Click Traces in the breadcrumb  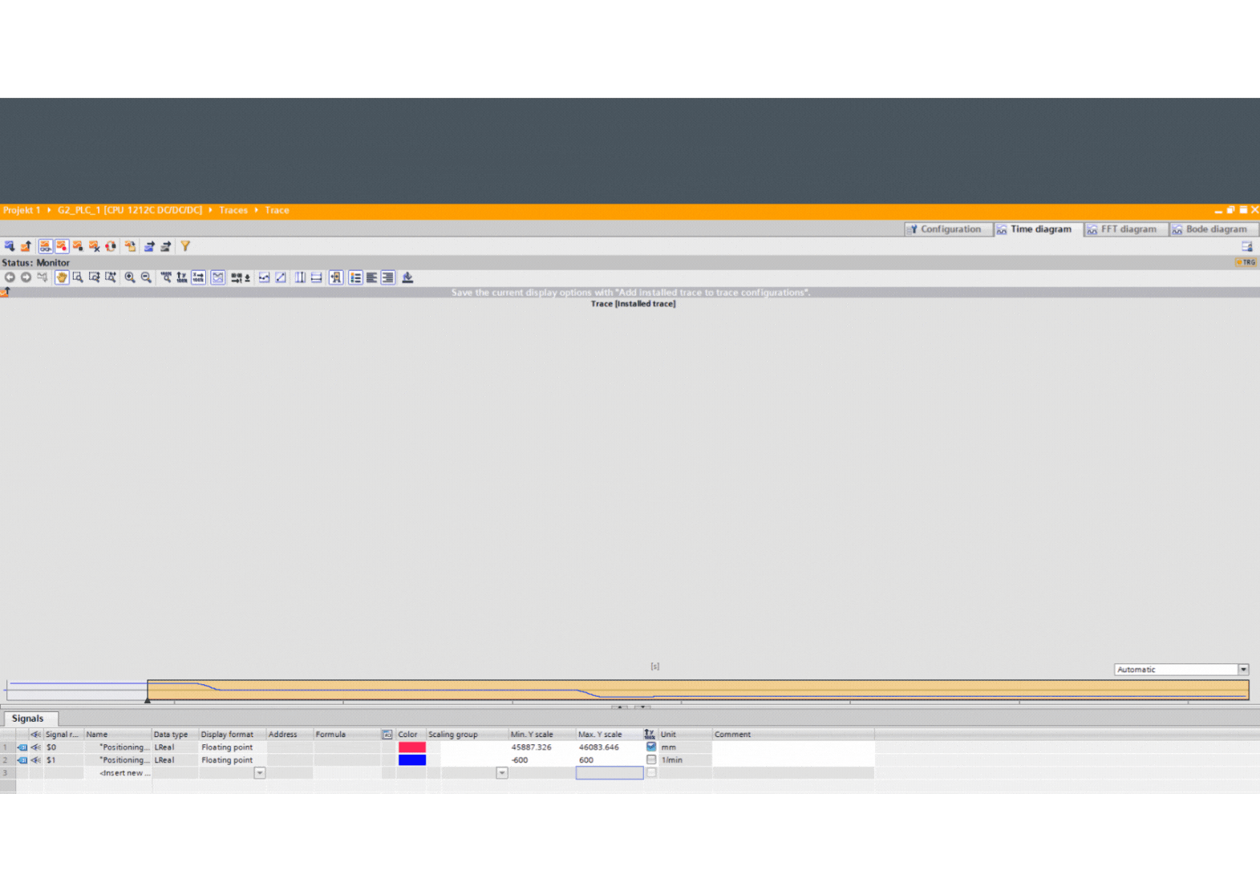click(233, 210)
